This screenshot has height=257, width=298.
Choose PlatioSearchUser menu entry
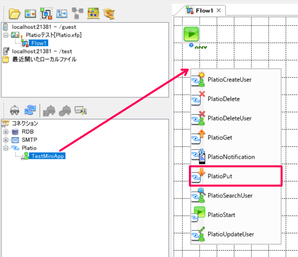click(236, 195)
